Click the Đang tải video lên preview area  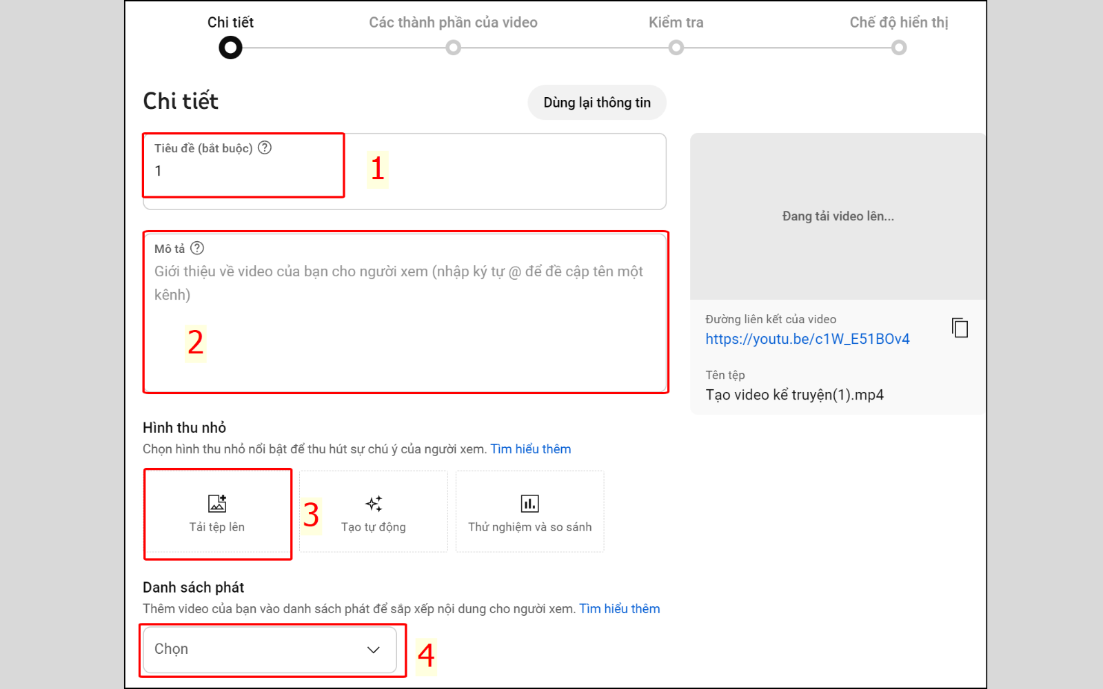tap(838, 216)
